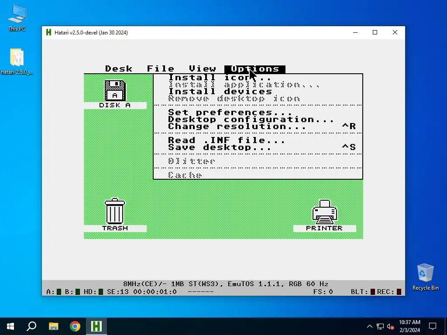The width and height of the screenshot is (447, 335).
Task: Click the greyed Blitter entry
Action: pos(258,161)
